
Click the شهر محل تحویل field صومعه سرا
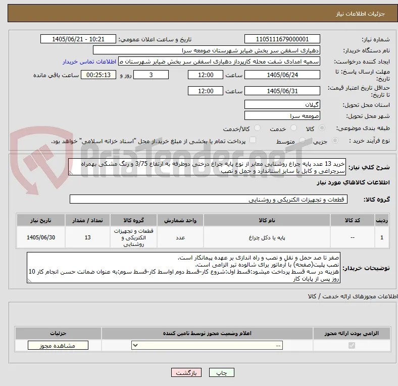(282, 116)
